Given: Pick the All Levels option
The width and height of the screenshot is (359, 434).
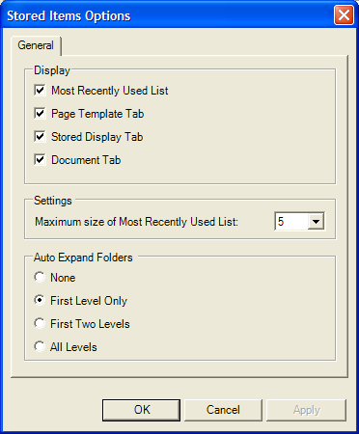Looking at the screenshot, I should [x=40, y=346].
